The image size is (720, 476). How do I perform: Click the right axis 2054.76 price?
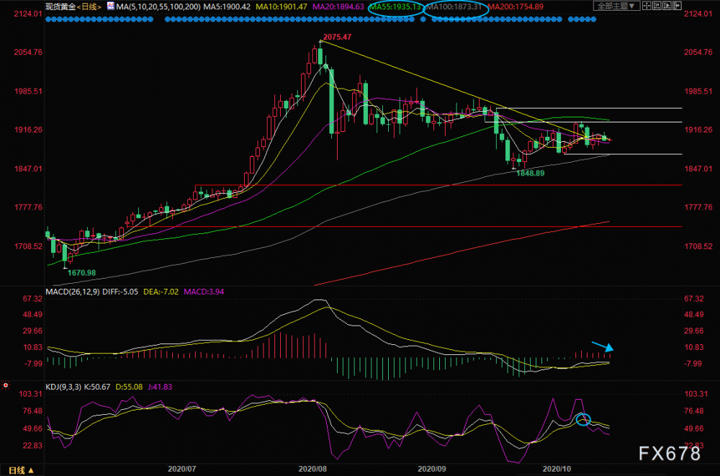click(698, 52)
